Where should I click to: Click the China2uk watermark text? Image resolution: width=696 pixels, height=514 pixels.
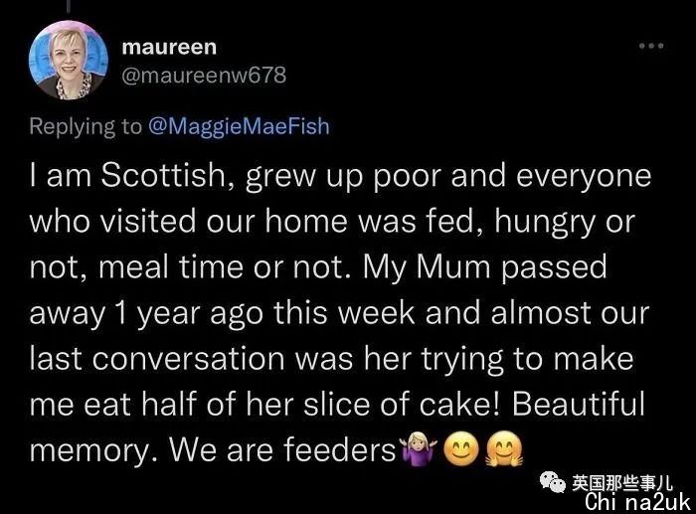(638, 502)
